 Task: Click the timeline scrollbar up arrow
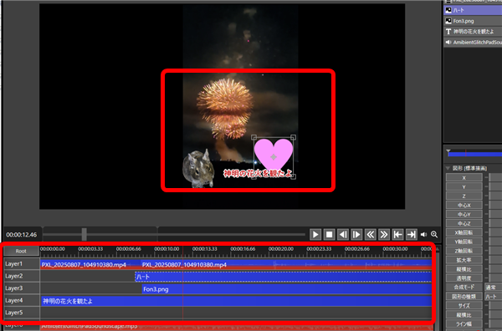pos(437,249)
